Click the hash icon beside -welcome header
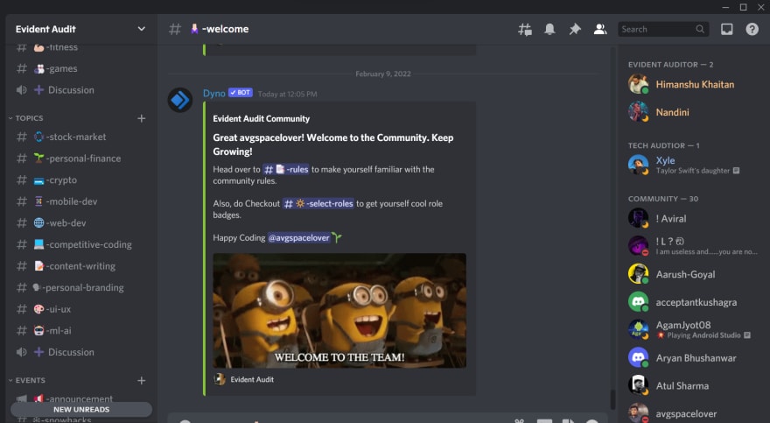 pos(175,30)
